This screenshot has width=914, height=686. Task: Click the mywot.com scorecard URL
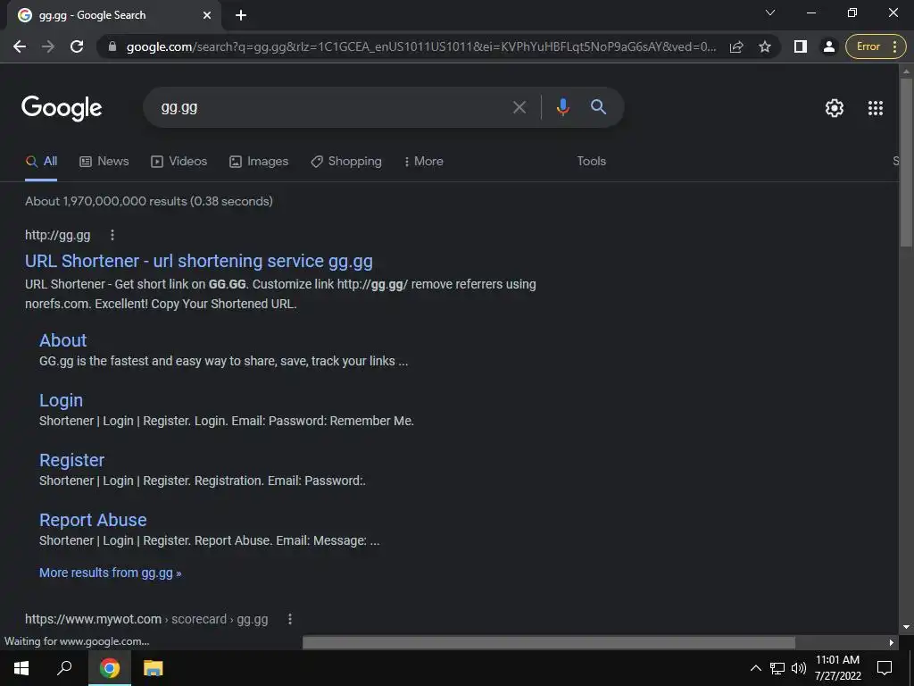pyautogui.click(x=146, y=619)
